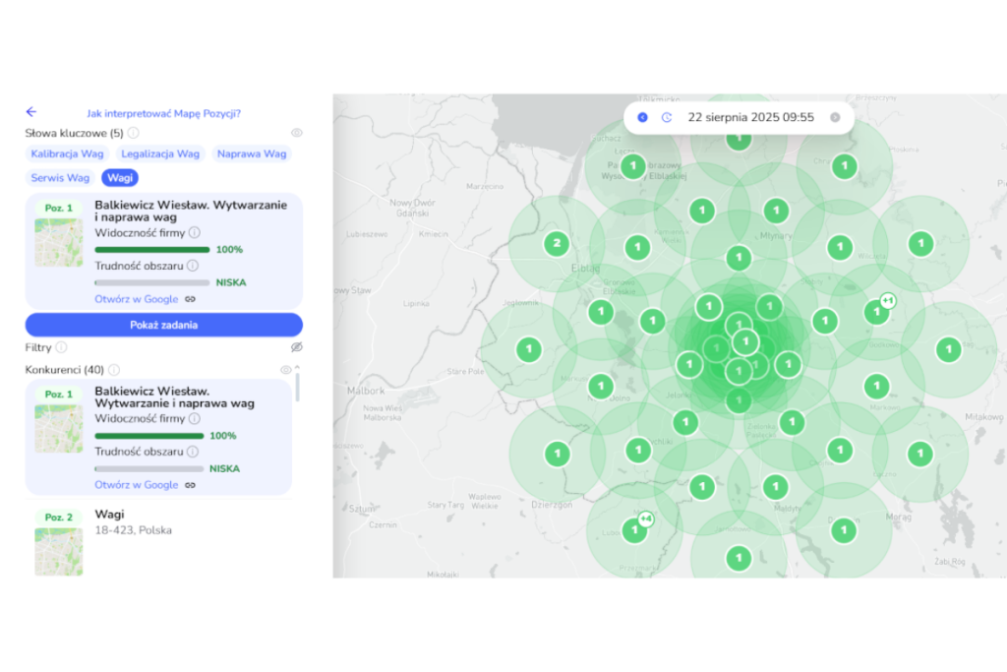
Task: Click the Balkiewicz Wiesław title in Konkurenci list
Action: (175, 397)
